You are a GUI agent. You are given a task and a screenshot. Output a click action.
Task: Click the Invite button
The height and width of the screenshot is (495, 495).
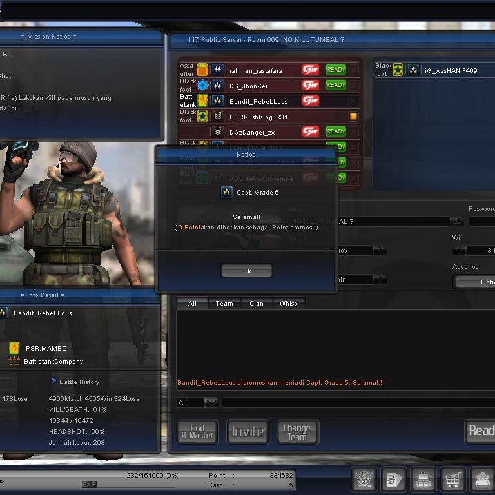[x=247, y=432]
